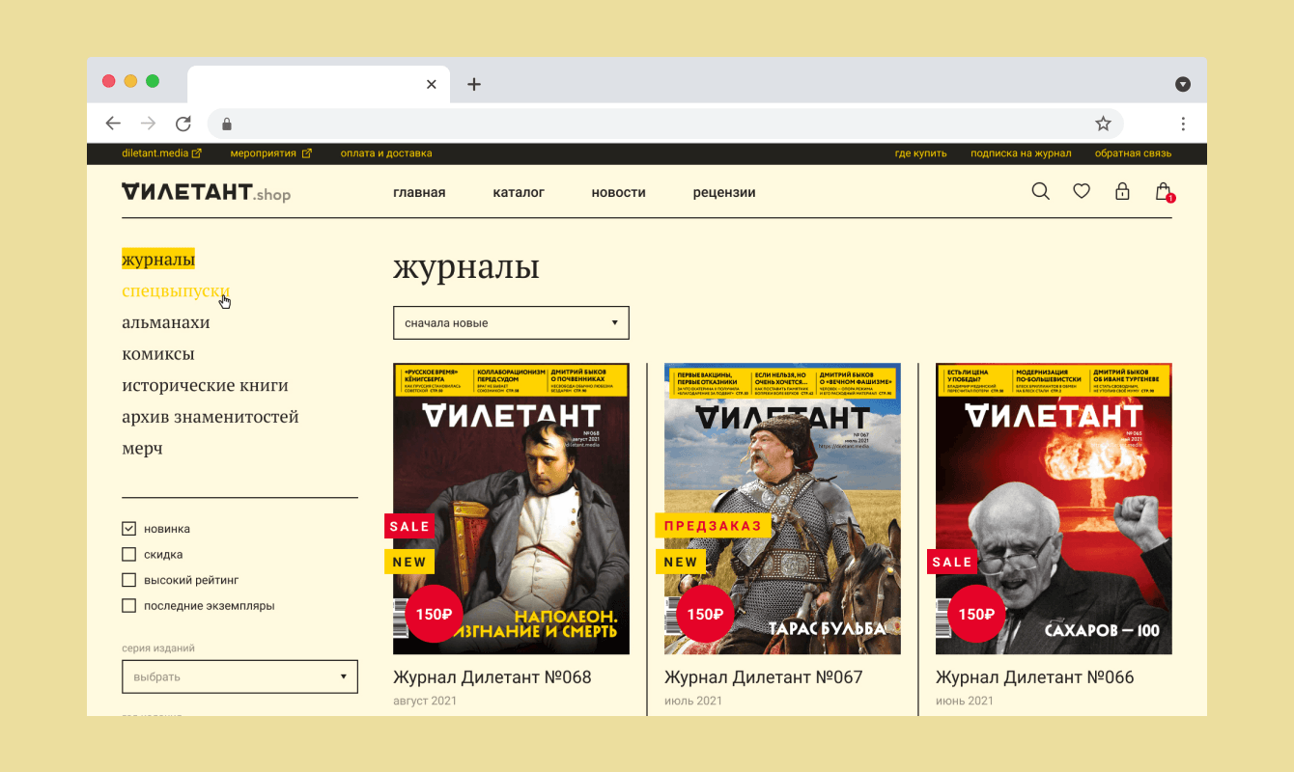Close the current browser tab
The height and width of the screenshot is (772, 1294).
(432, 84)
